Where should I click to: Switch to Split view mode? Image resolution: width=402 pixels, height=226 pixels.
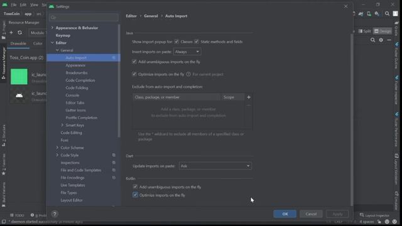[x=364, y=31]
